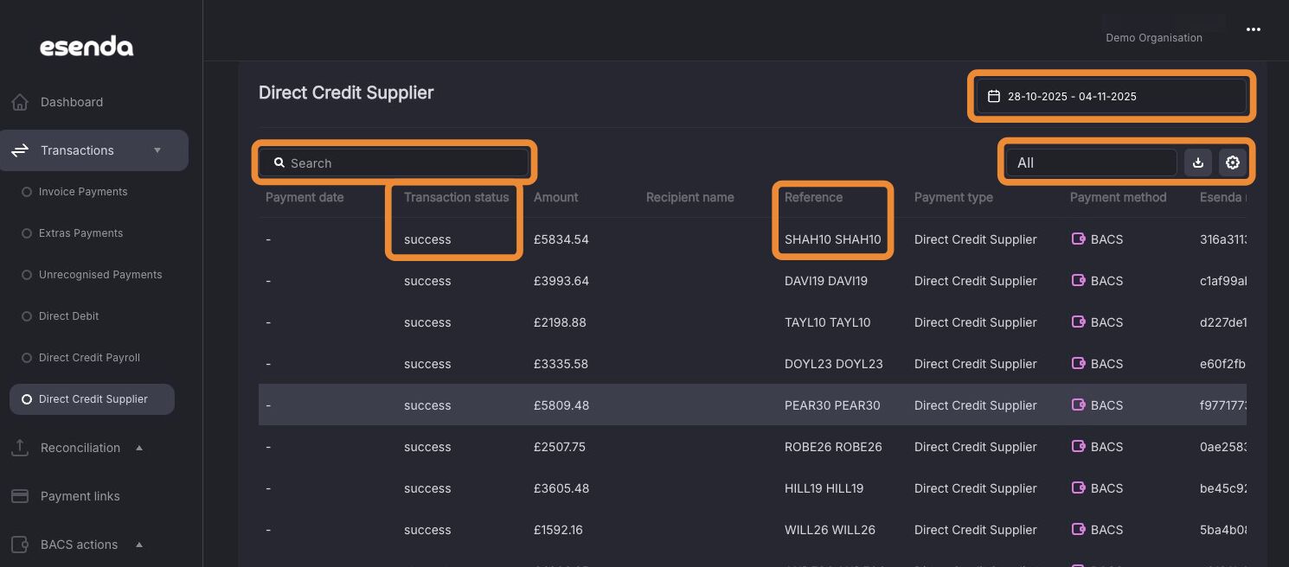Download the transactions via download icon
This screenshot has height=567, width=1289.
pos(1198,162)
